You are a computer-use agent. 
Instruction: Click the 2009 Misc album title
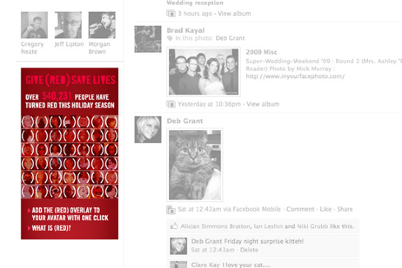click(261, 52)
